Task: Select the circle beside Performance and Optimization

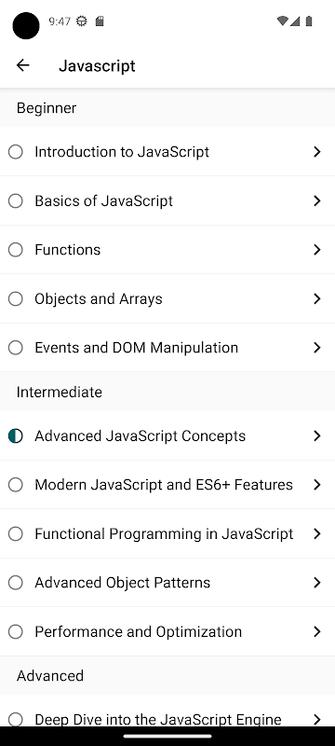Action: click(x=16, y=632)
